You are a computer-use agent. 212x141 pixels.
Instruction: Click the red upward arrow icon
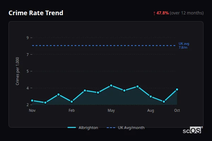click(154, 13)
